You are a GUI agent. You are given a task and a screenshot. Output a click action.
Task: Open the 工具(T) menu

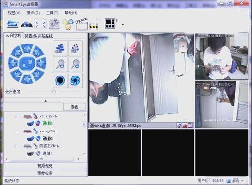52,13
